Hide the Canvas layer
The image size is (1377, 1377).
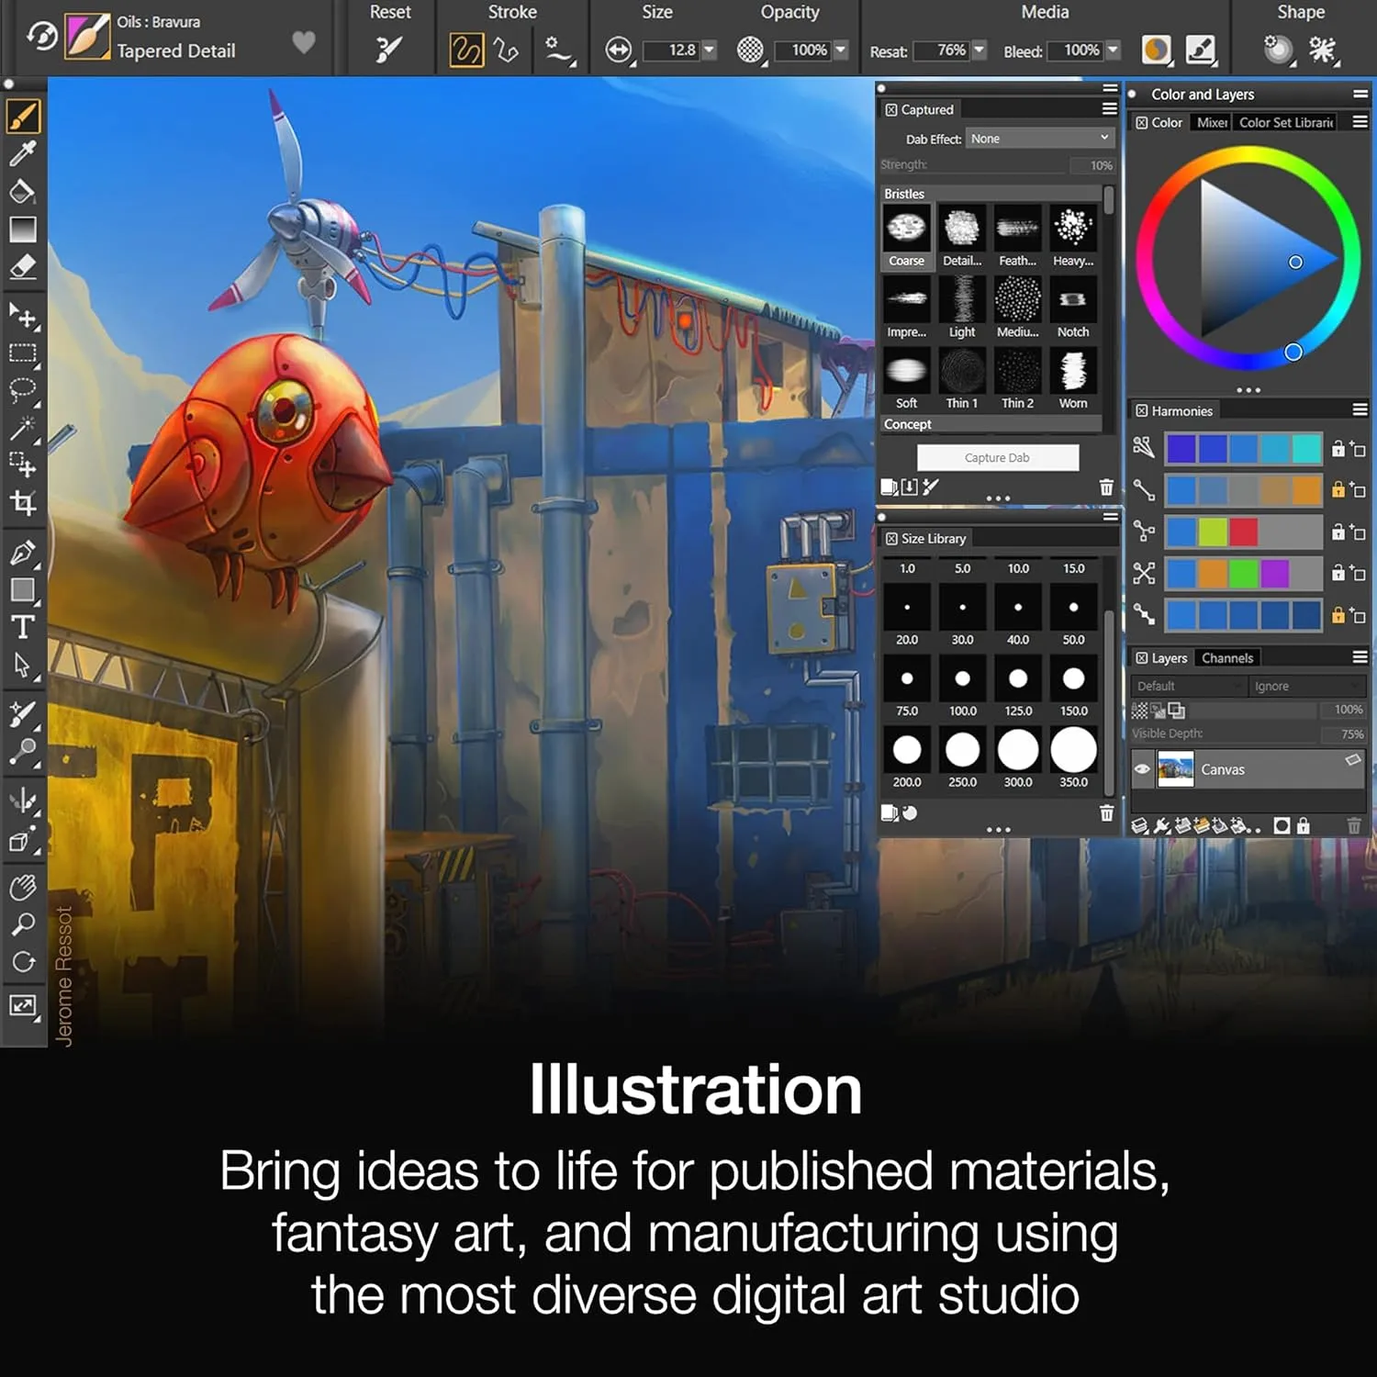[1142, 769]
